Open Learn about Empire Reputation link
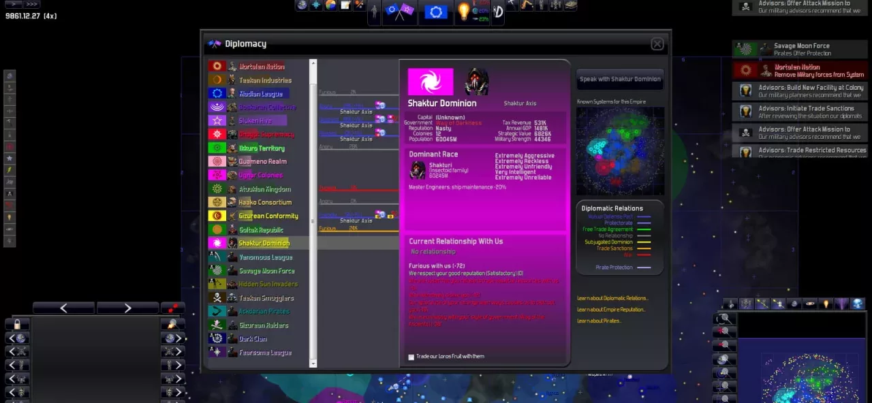 (x=611, y=310)
